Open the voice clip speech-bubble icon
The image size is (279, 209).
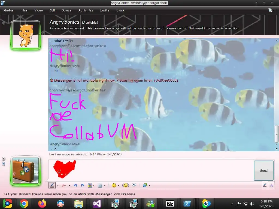134,185
